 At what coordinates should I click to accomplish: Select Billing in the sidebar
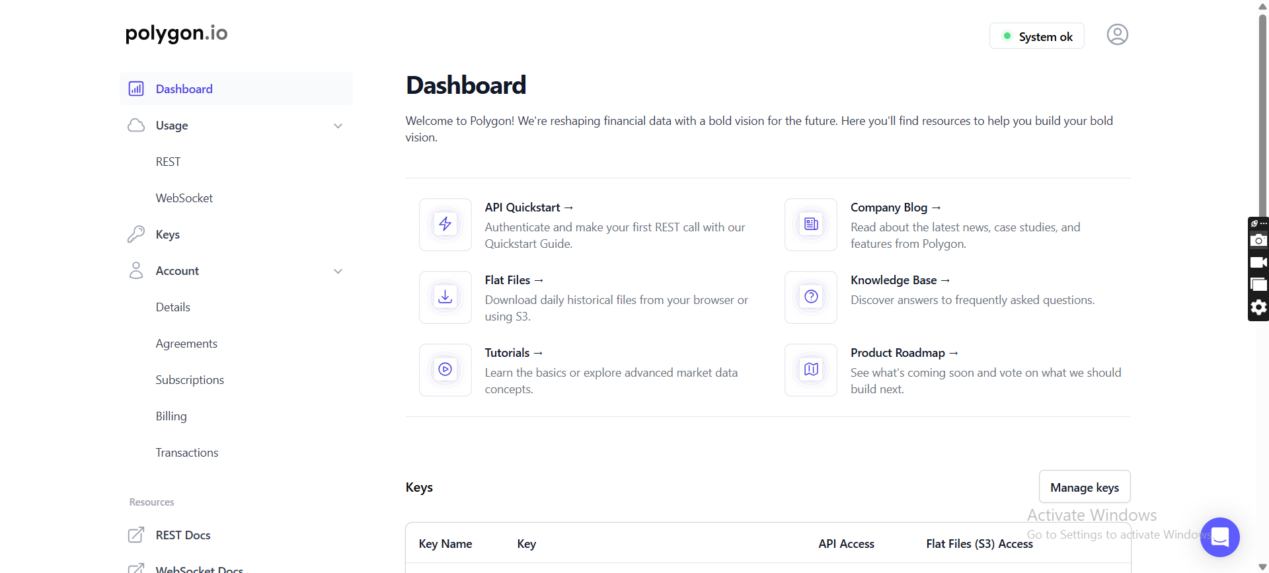[x=171, y=416]
